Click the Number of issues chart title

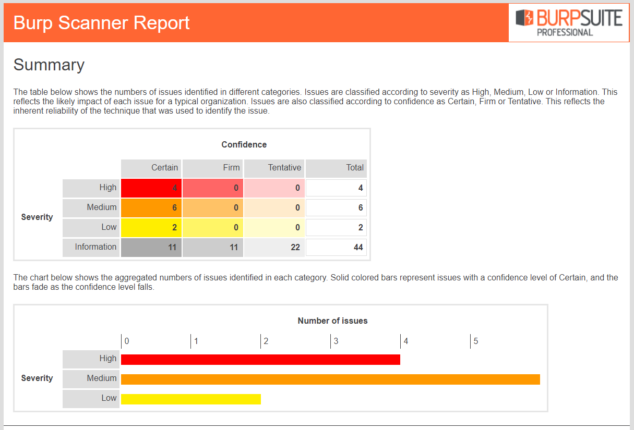333,321
